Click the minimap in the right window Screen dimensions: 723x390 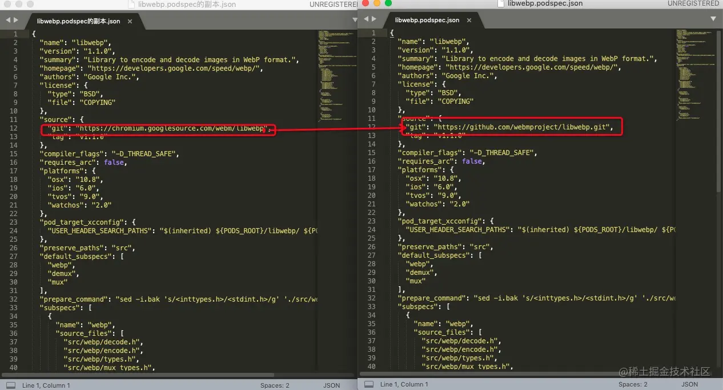point(694,75)
